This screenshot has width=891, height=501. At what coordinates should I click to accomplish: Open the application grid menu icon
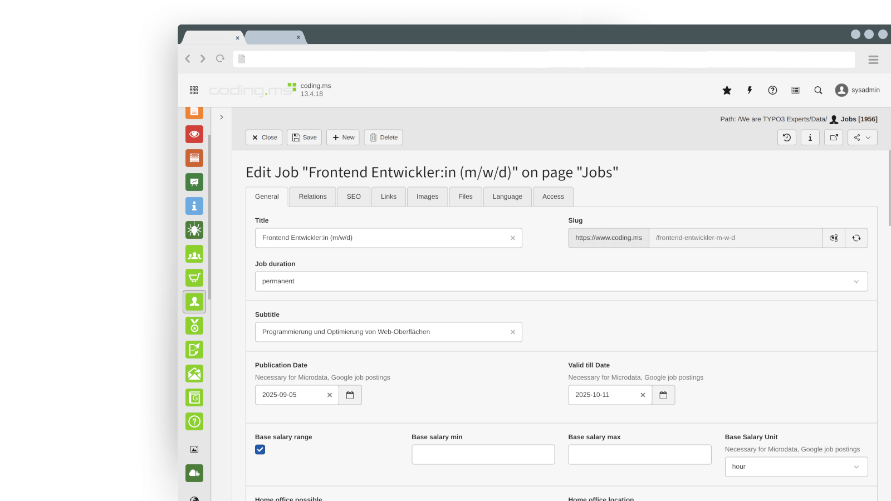coord(194,90)
